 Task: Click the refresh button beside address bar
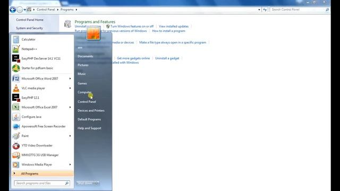point(265,10)
